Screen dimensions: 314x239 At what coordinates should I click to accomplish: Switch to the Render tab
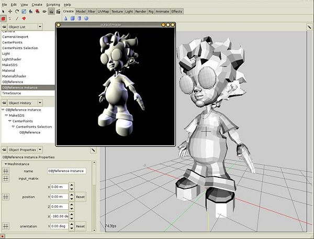tap(141, 12)
